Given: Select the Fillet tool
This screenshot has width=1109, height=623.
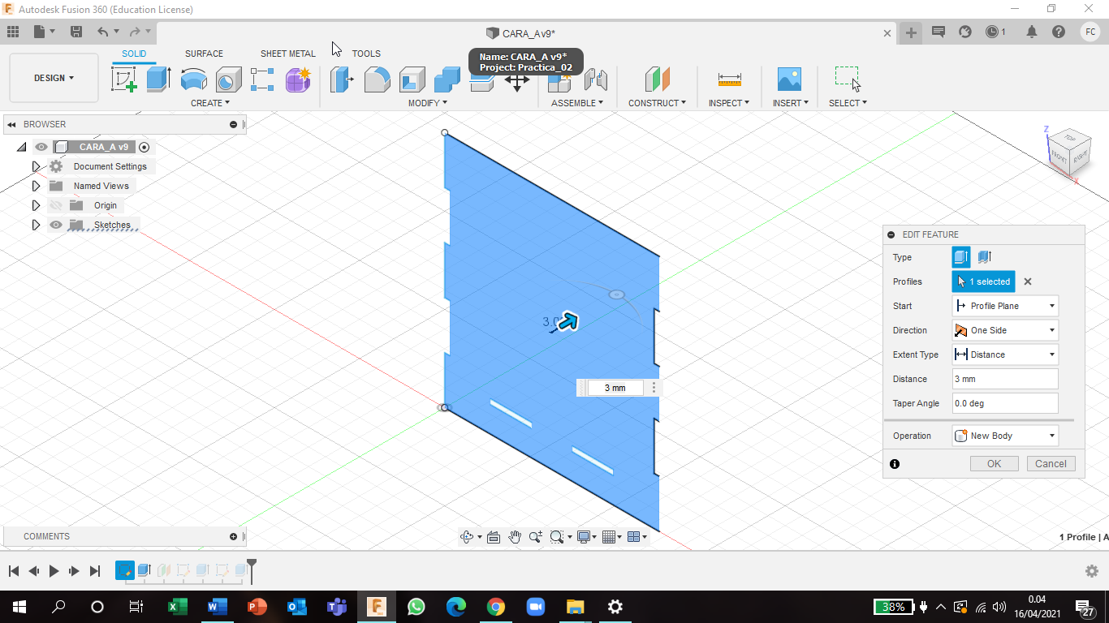Looking at the screenshot, I should coord(377,79).
